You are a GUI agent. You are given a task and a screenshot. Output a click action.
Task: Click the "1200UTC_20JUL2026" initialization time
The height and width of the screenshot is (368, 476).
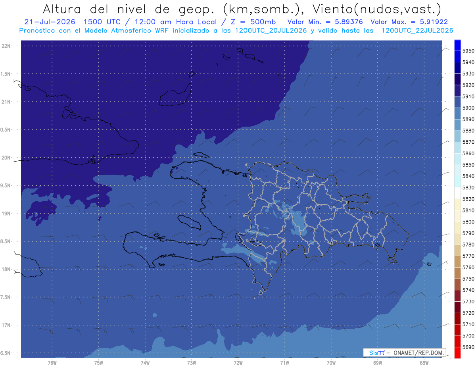tap(271, 31)
